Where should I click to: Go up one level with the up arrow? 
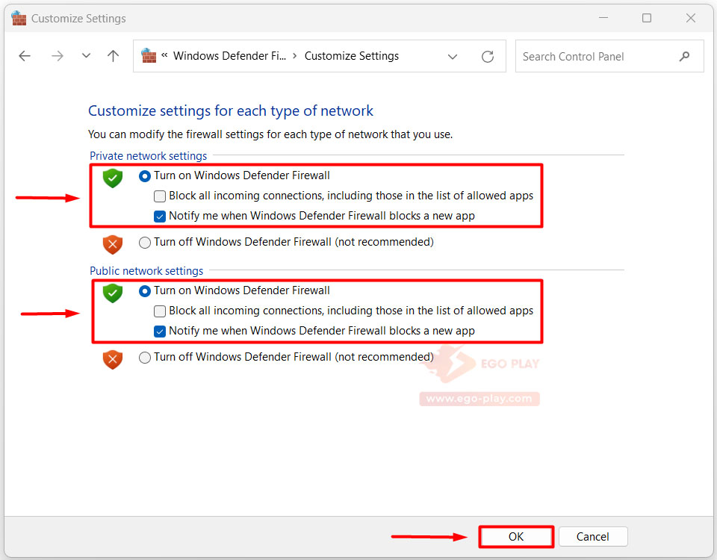[113, 56]
